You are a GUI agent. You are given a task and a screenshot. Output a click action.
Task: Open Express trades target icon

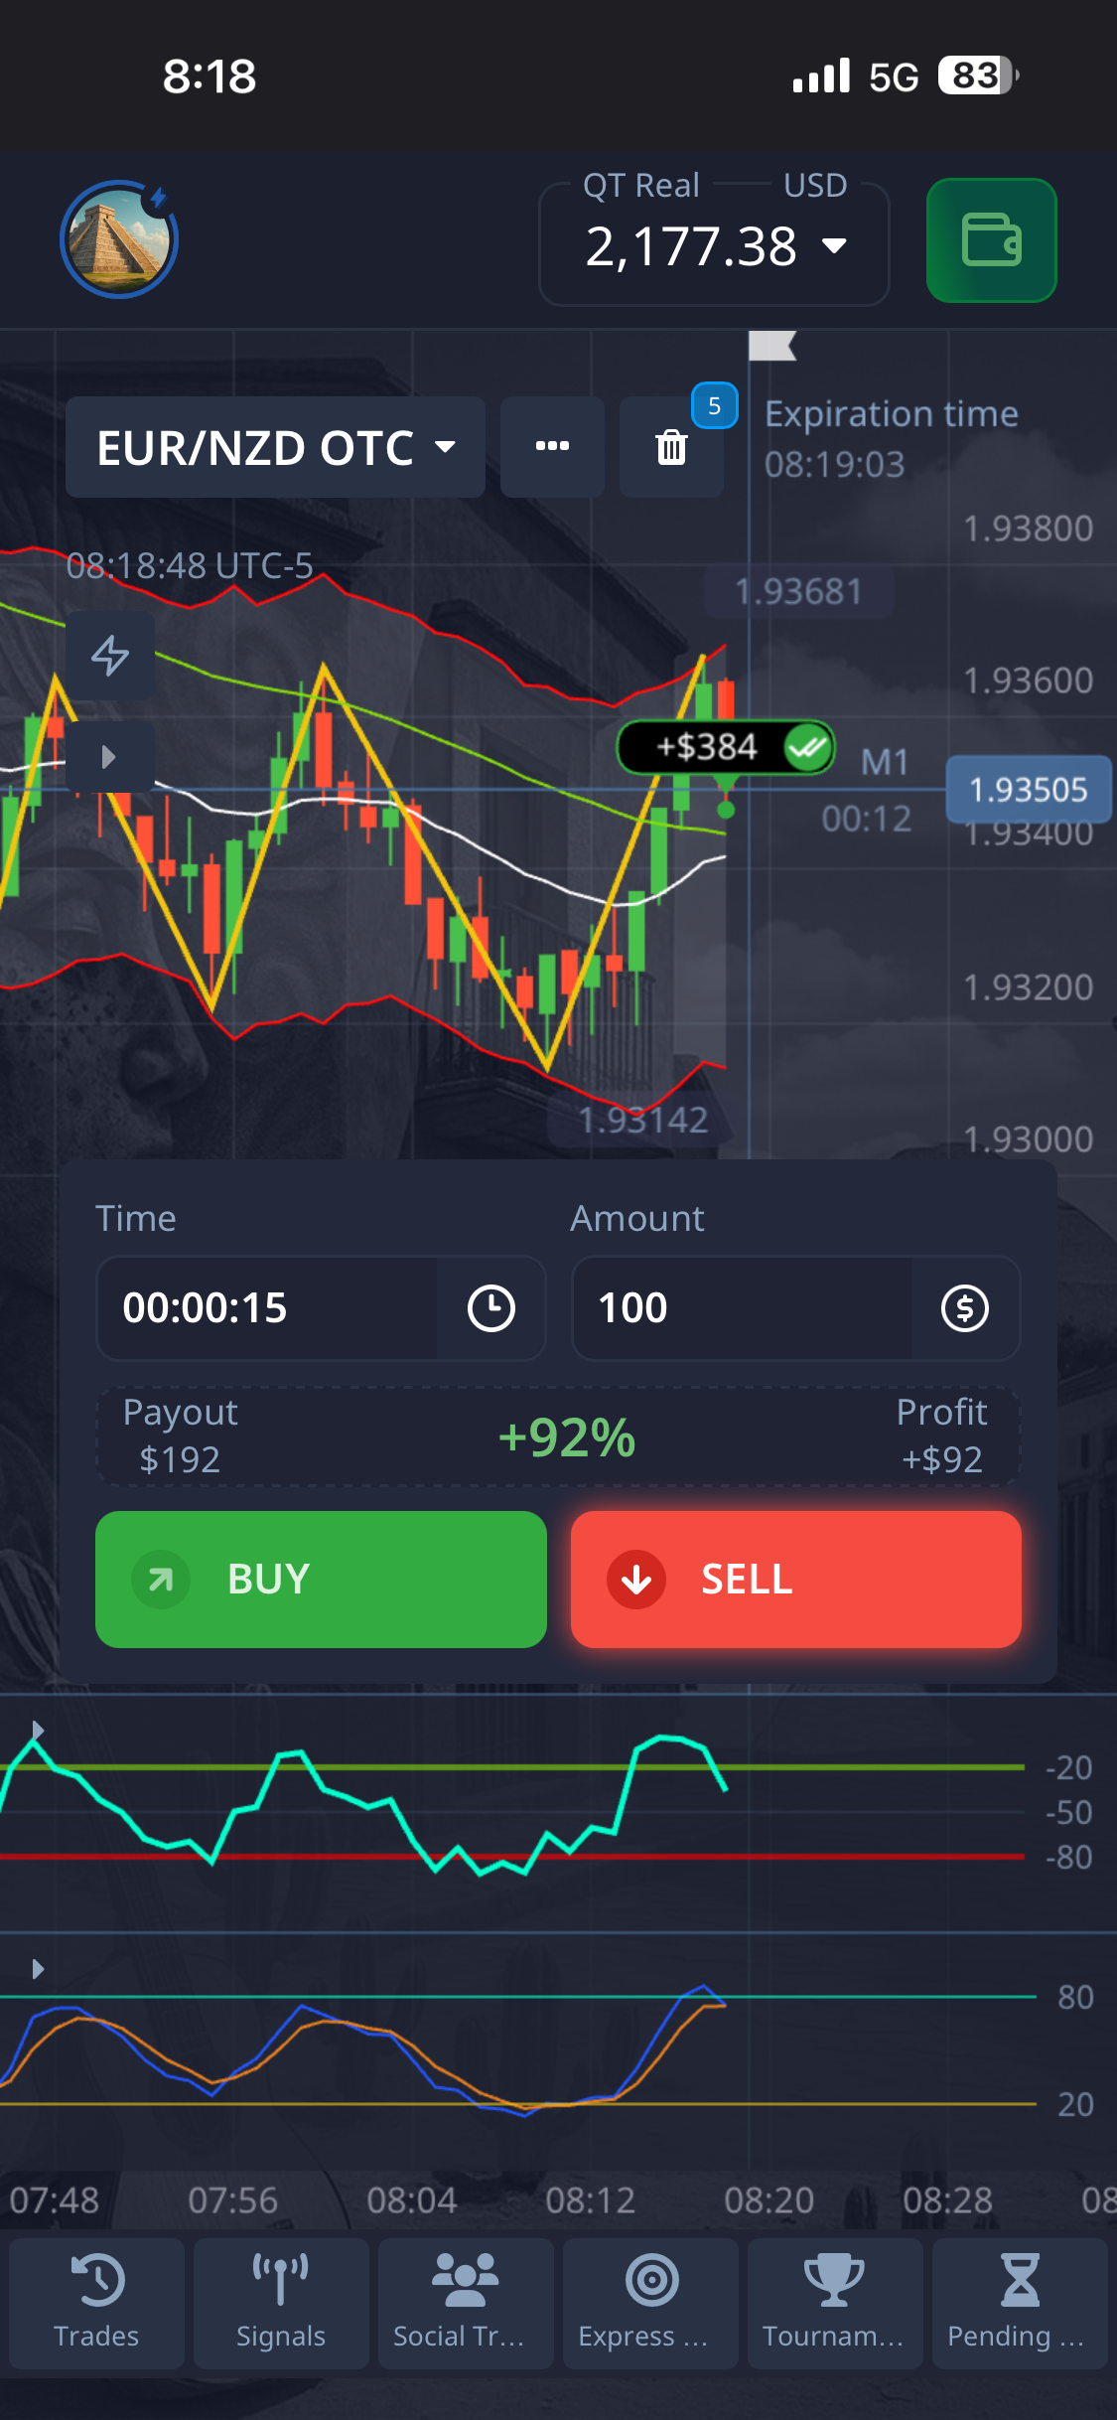click(650, 2303)
